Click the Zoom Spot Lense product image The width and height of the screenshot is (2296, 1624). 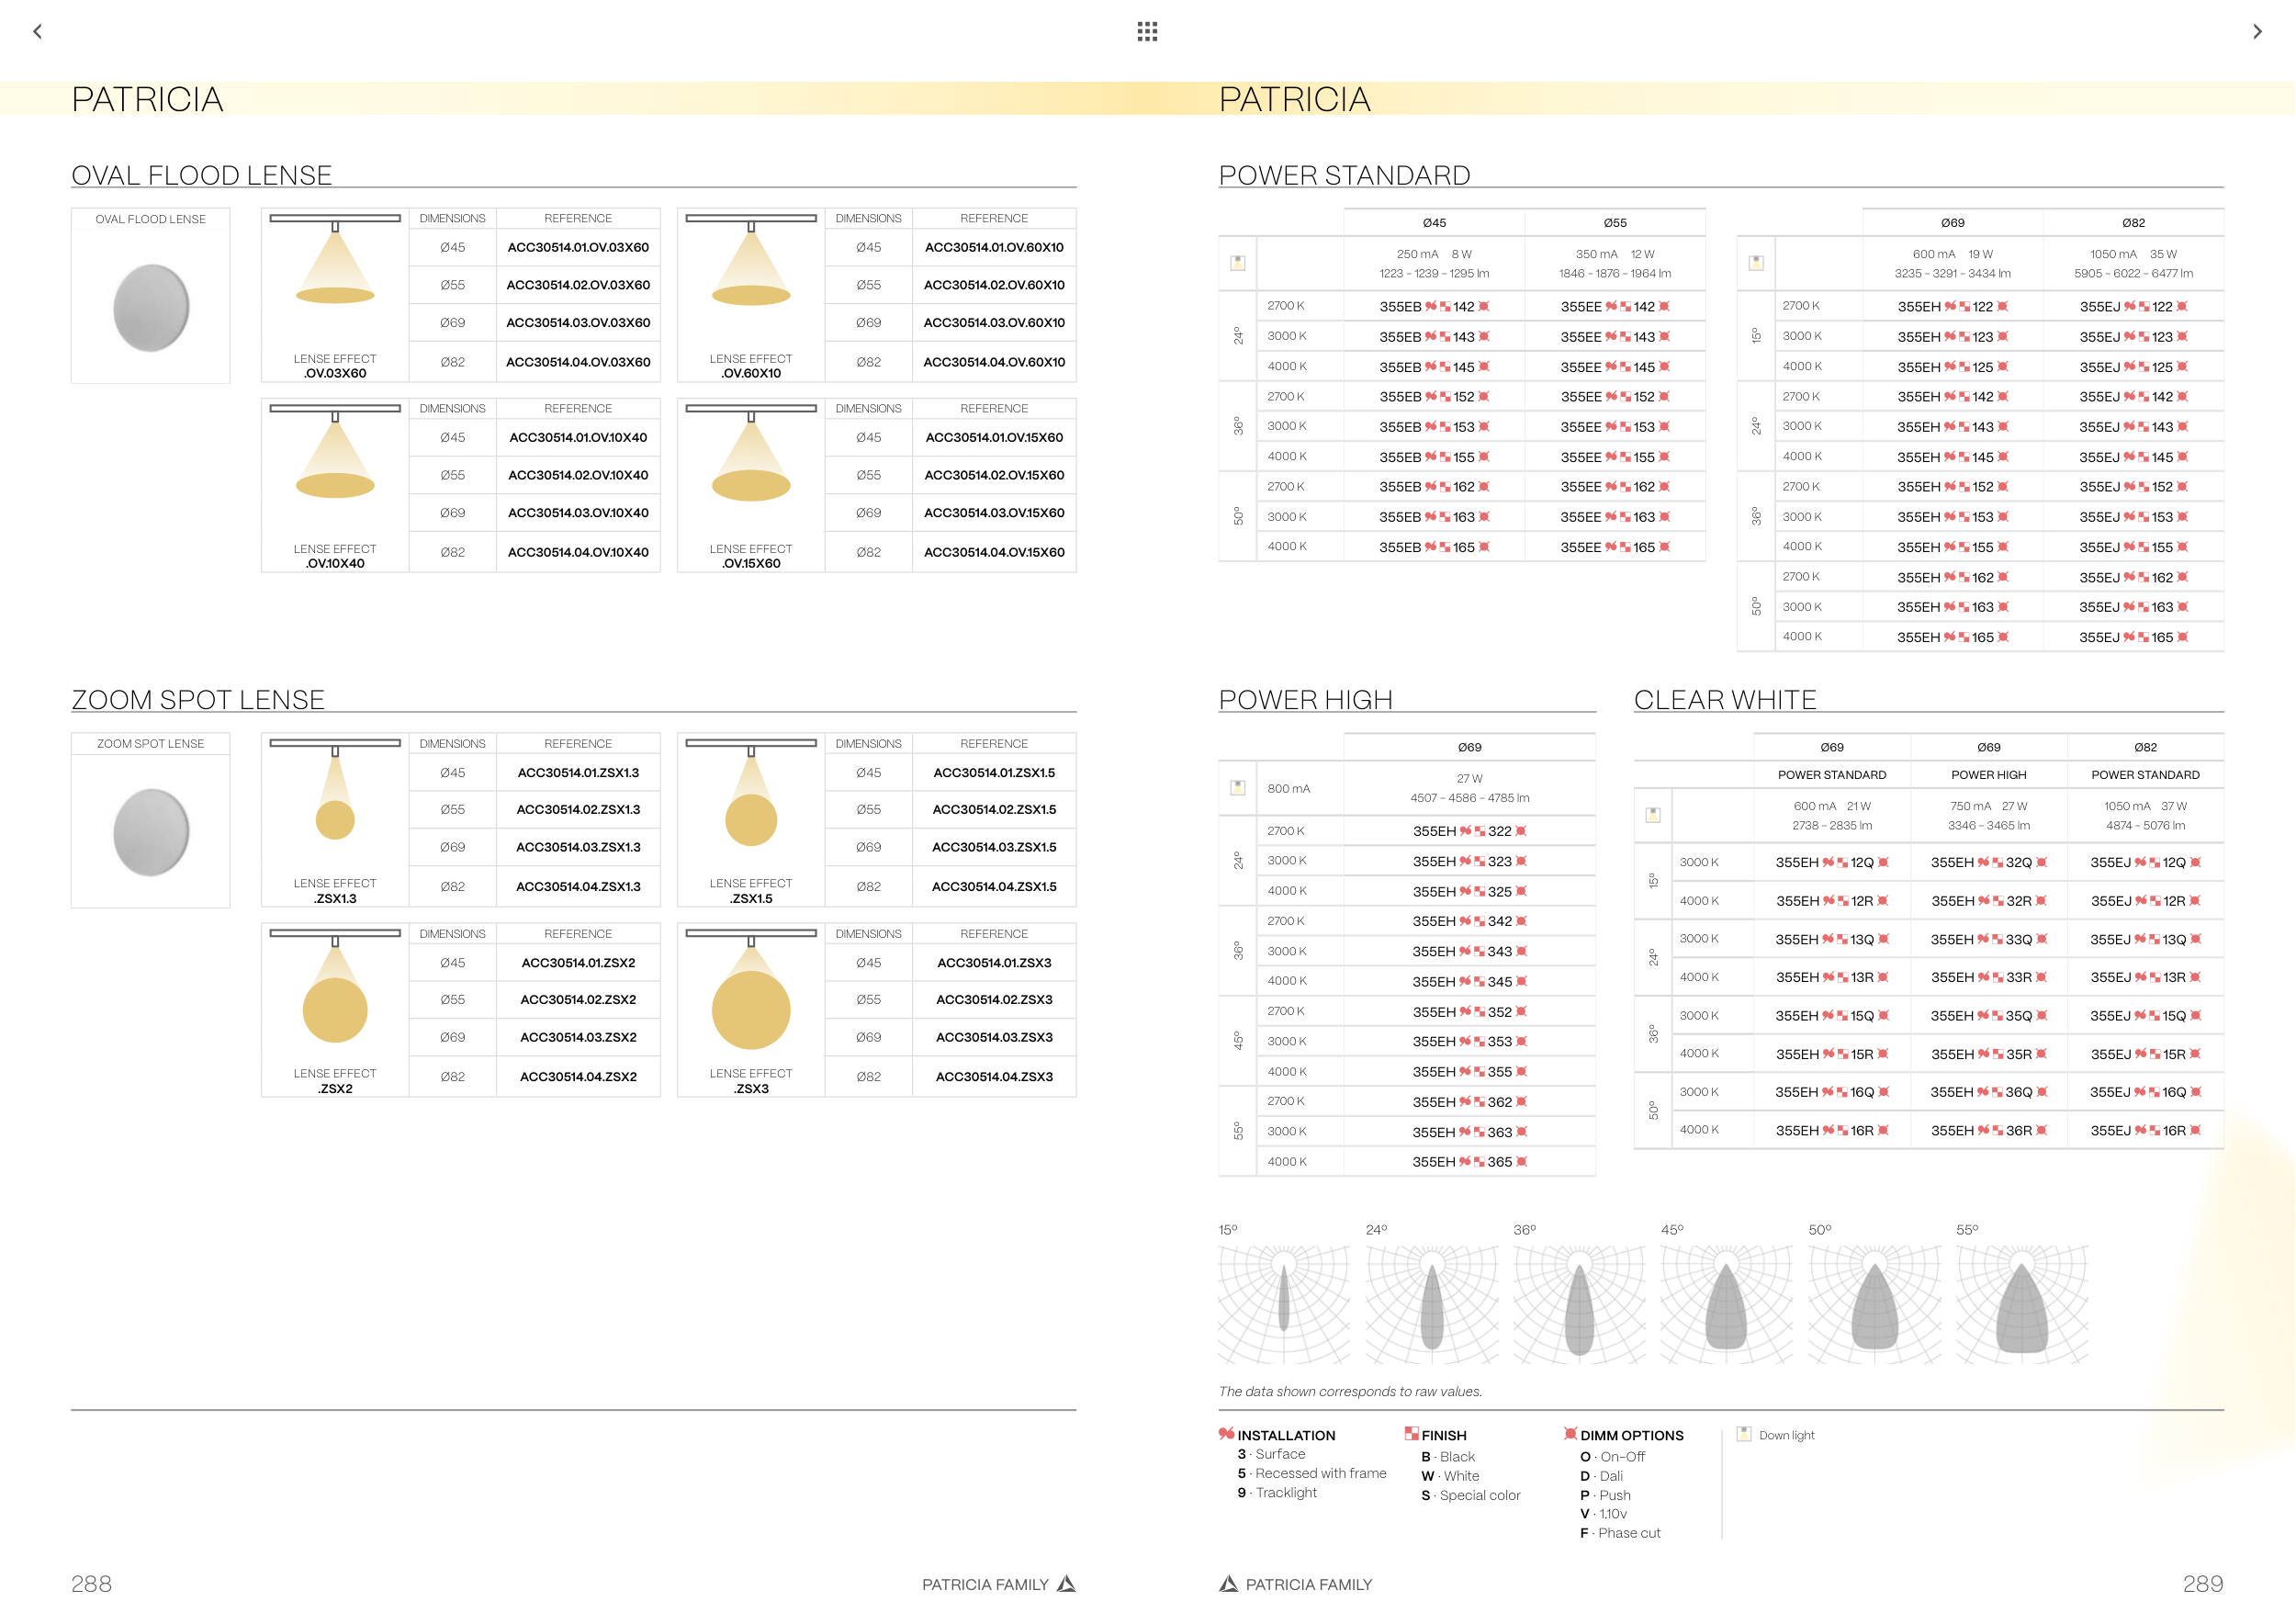point(151,832)
